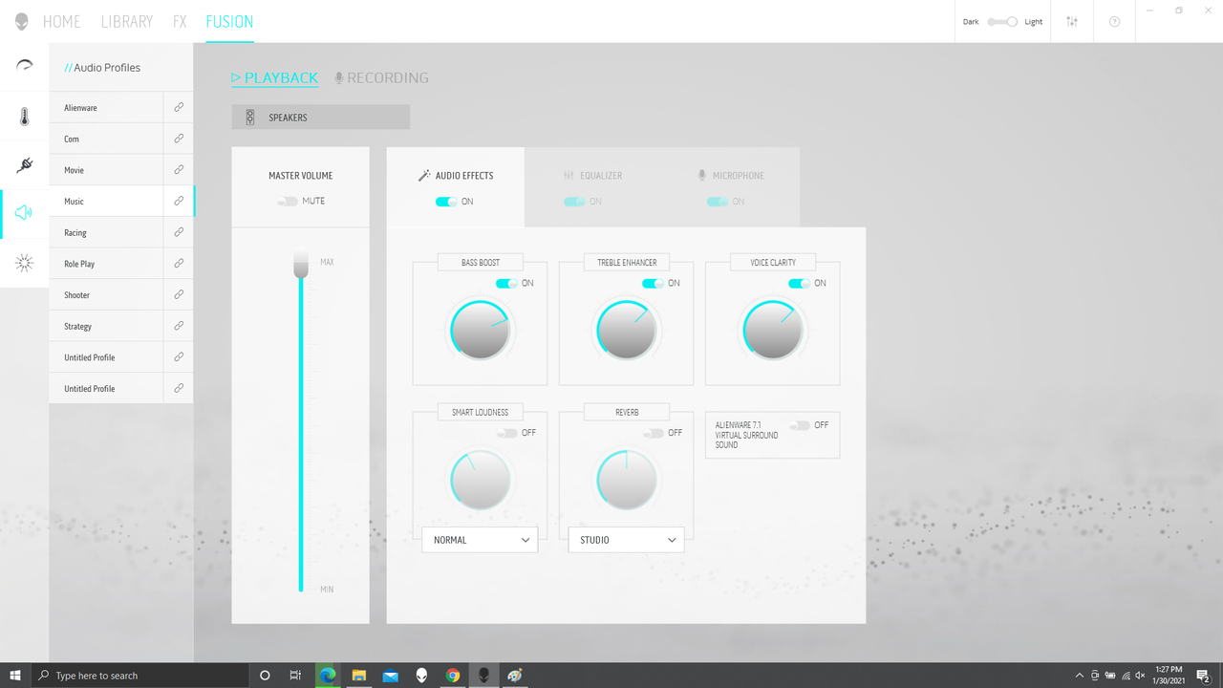Show hidden system tray icons chevron
1223x688 pixels.
click(x=1080, y=676)
